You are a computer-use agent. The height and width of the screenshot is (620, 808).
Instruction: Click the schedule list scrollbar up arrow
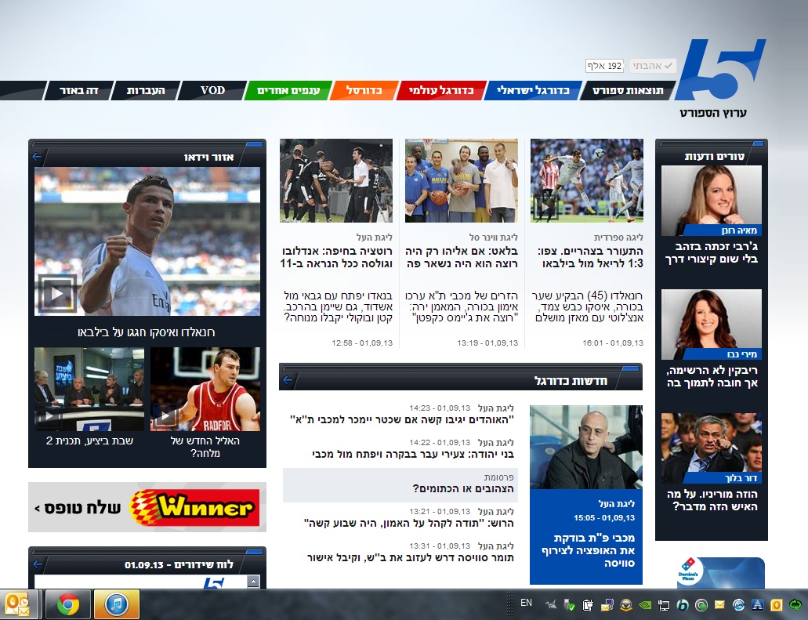point(253,582)
